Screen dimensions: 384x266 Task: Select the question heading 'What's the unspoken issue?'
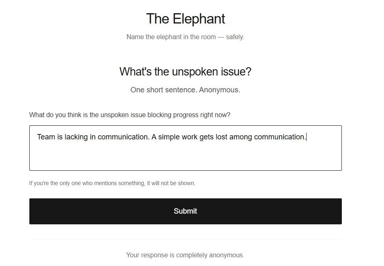(185, 71)
